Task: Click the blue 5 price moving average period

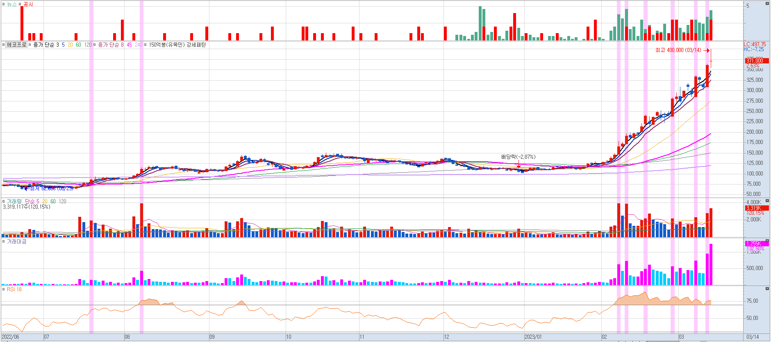Action: pos(63,45)
